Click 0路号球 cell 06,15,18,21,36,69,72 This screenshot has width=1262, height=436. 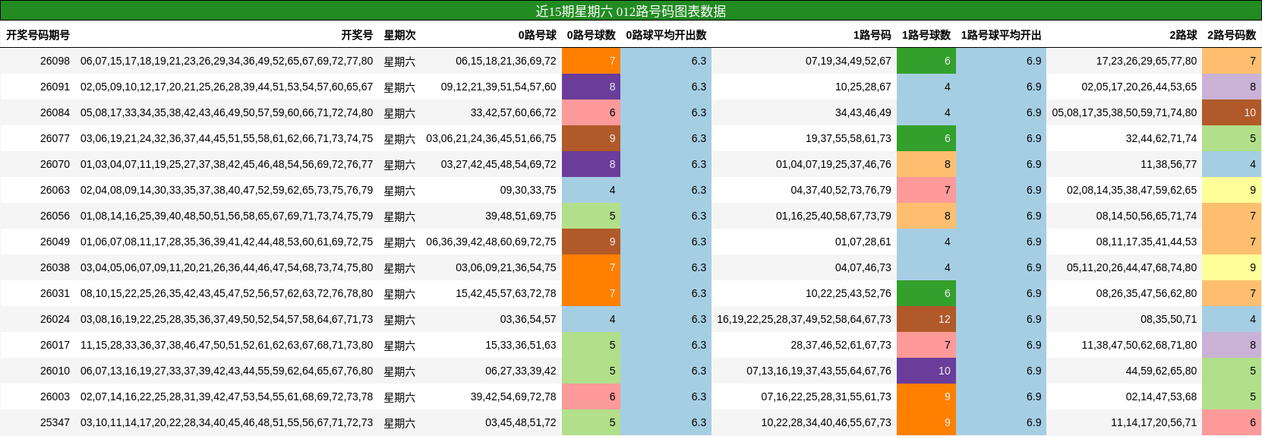[x=506, y=61]
